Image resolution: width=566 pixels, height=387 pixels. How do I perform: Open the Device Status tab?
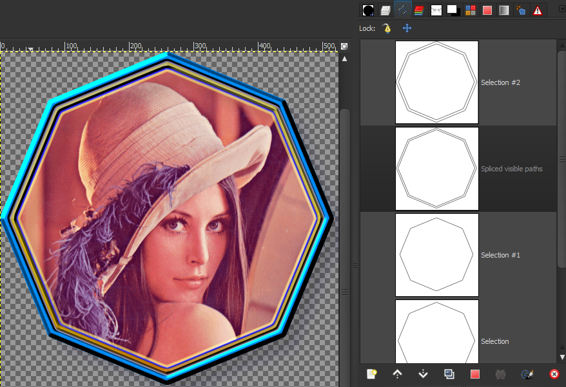pyautogui.click(x=521, y=10)
